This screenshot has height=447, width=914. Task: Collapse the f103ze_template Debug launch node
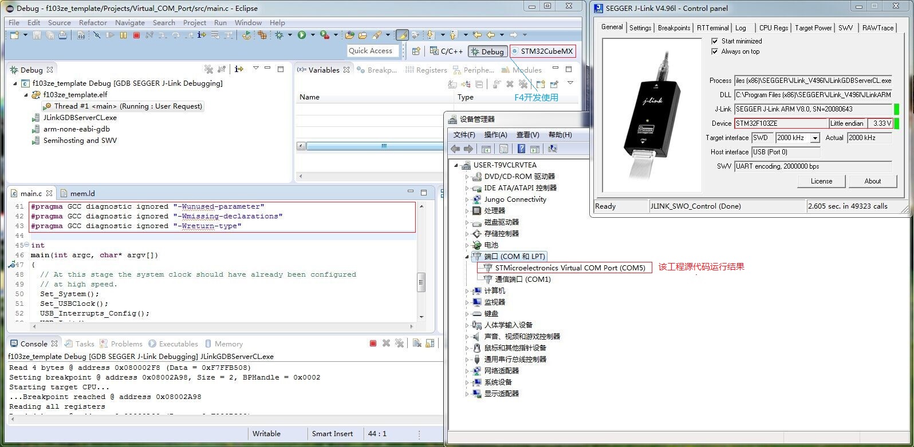[15, 83]
